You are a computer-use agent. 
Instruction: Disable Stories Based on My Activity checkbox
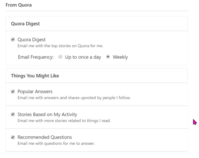(x=13, y=114)
